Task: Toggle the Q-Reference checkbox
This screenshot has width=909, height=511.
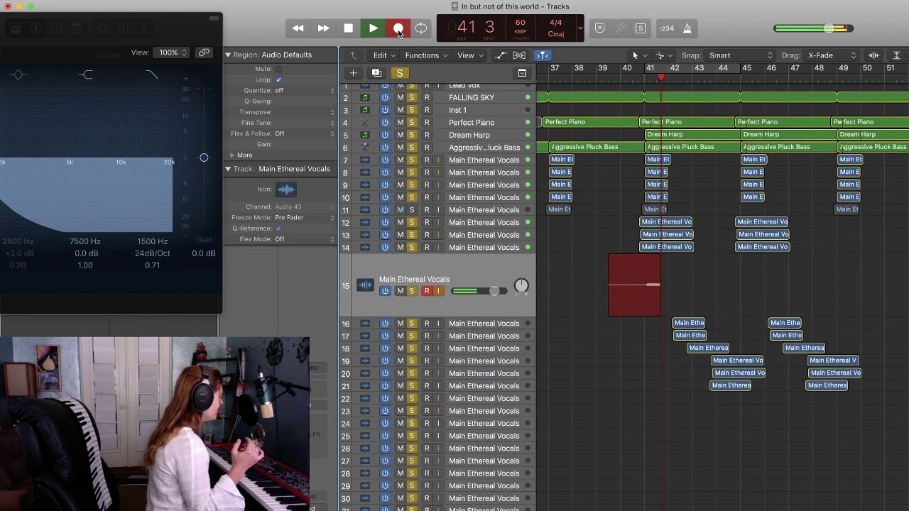Action: click(278, 229)
